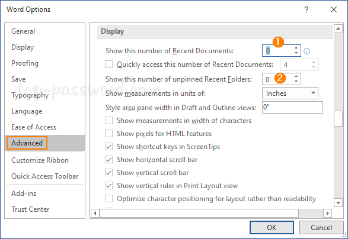
Task: Open the Customize Ribbon category
Action: [40, 160]
